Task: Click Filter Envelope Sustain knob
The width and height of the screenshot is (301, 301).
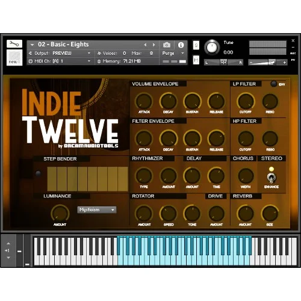Action: click(x=192, y=138)
